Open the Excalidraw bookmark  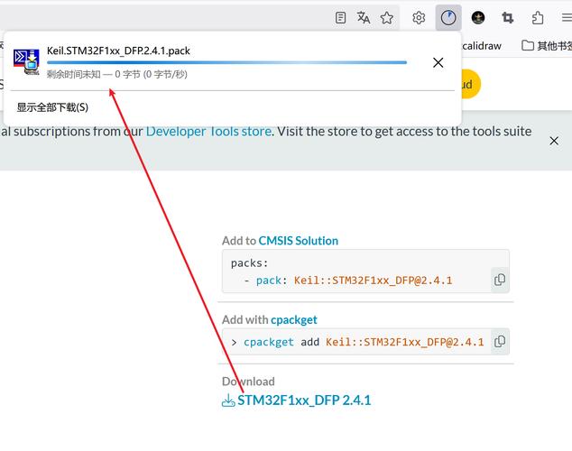click(x=482, y=46)
